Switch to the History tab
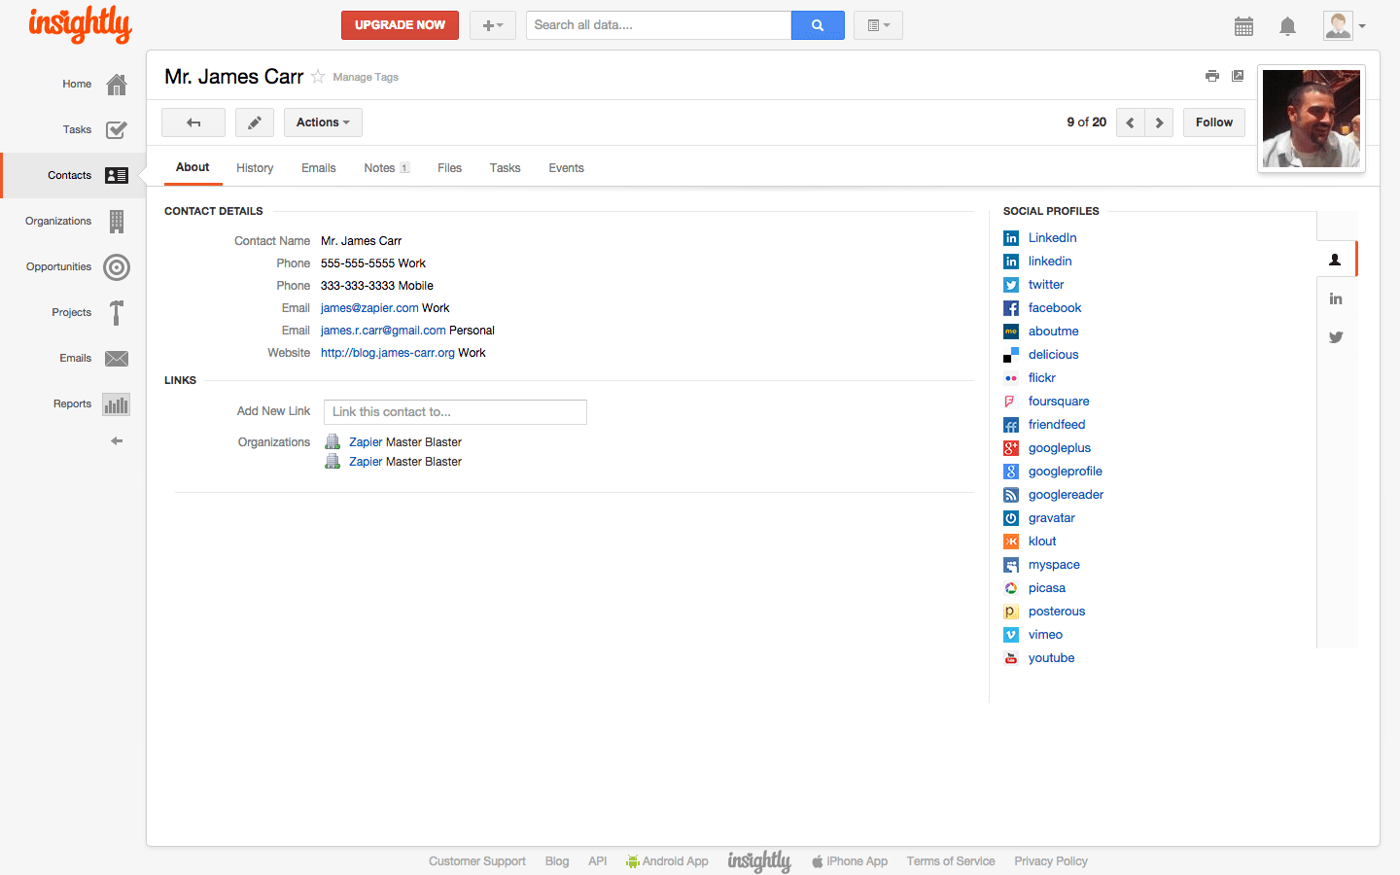 click(x=255, y=168)
